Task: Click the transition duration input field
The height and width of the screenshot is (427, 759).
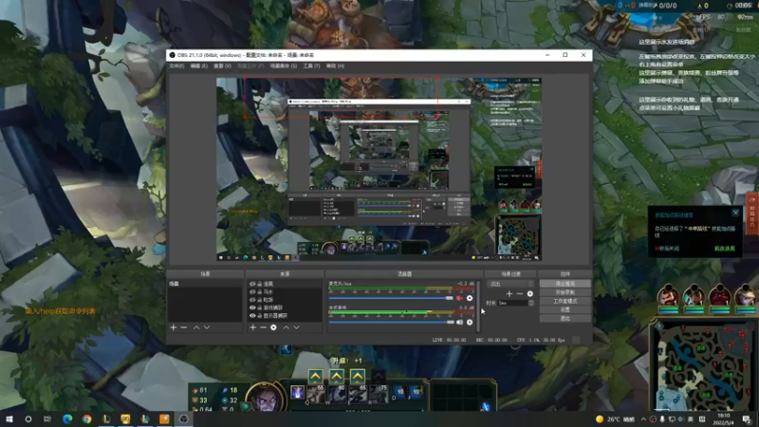Action: point(512,303)
